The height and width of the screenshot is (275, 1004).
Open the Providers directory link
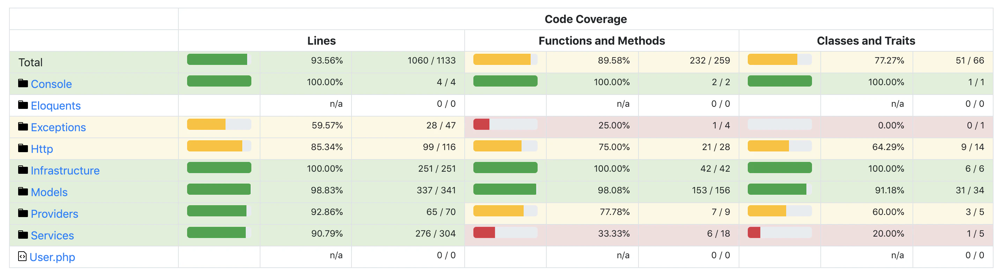(x=54, y=214)
